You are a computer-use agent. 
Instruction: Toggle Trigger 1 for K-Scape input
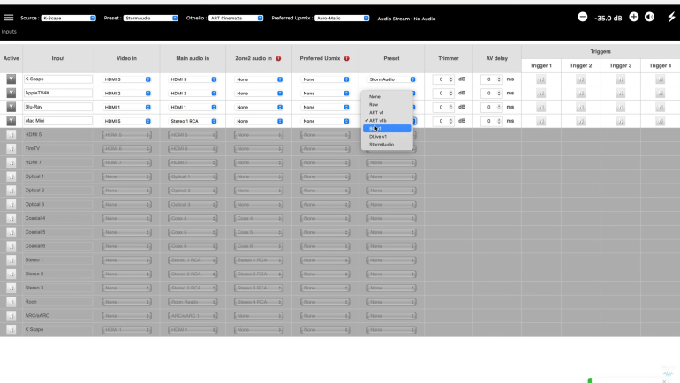click(540, 79)
